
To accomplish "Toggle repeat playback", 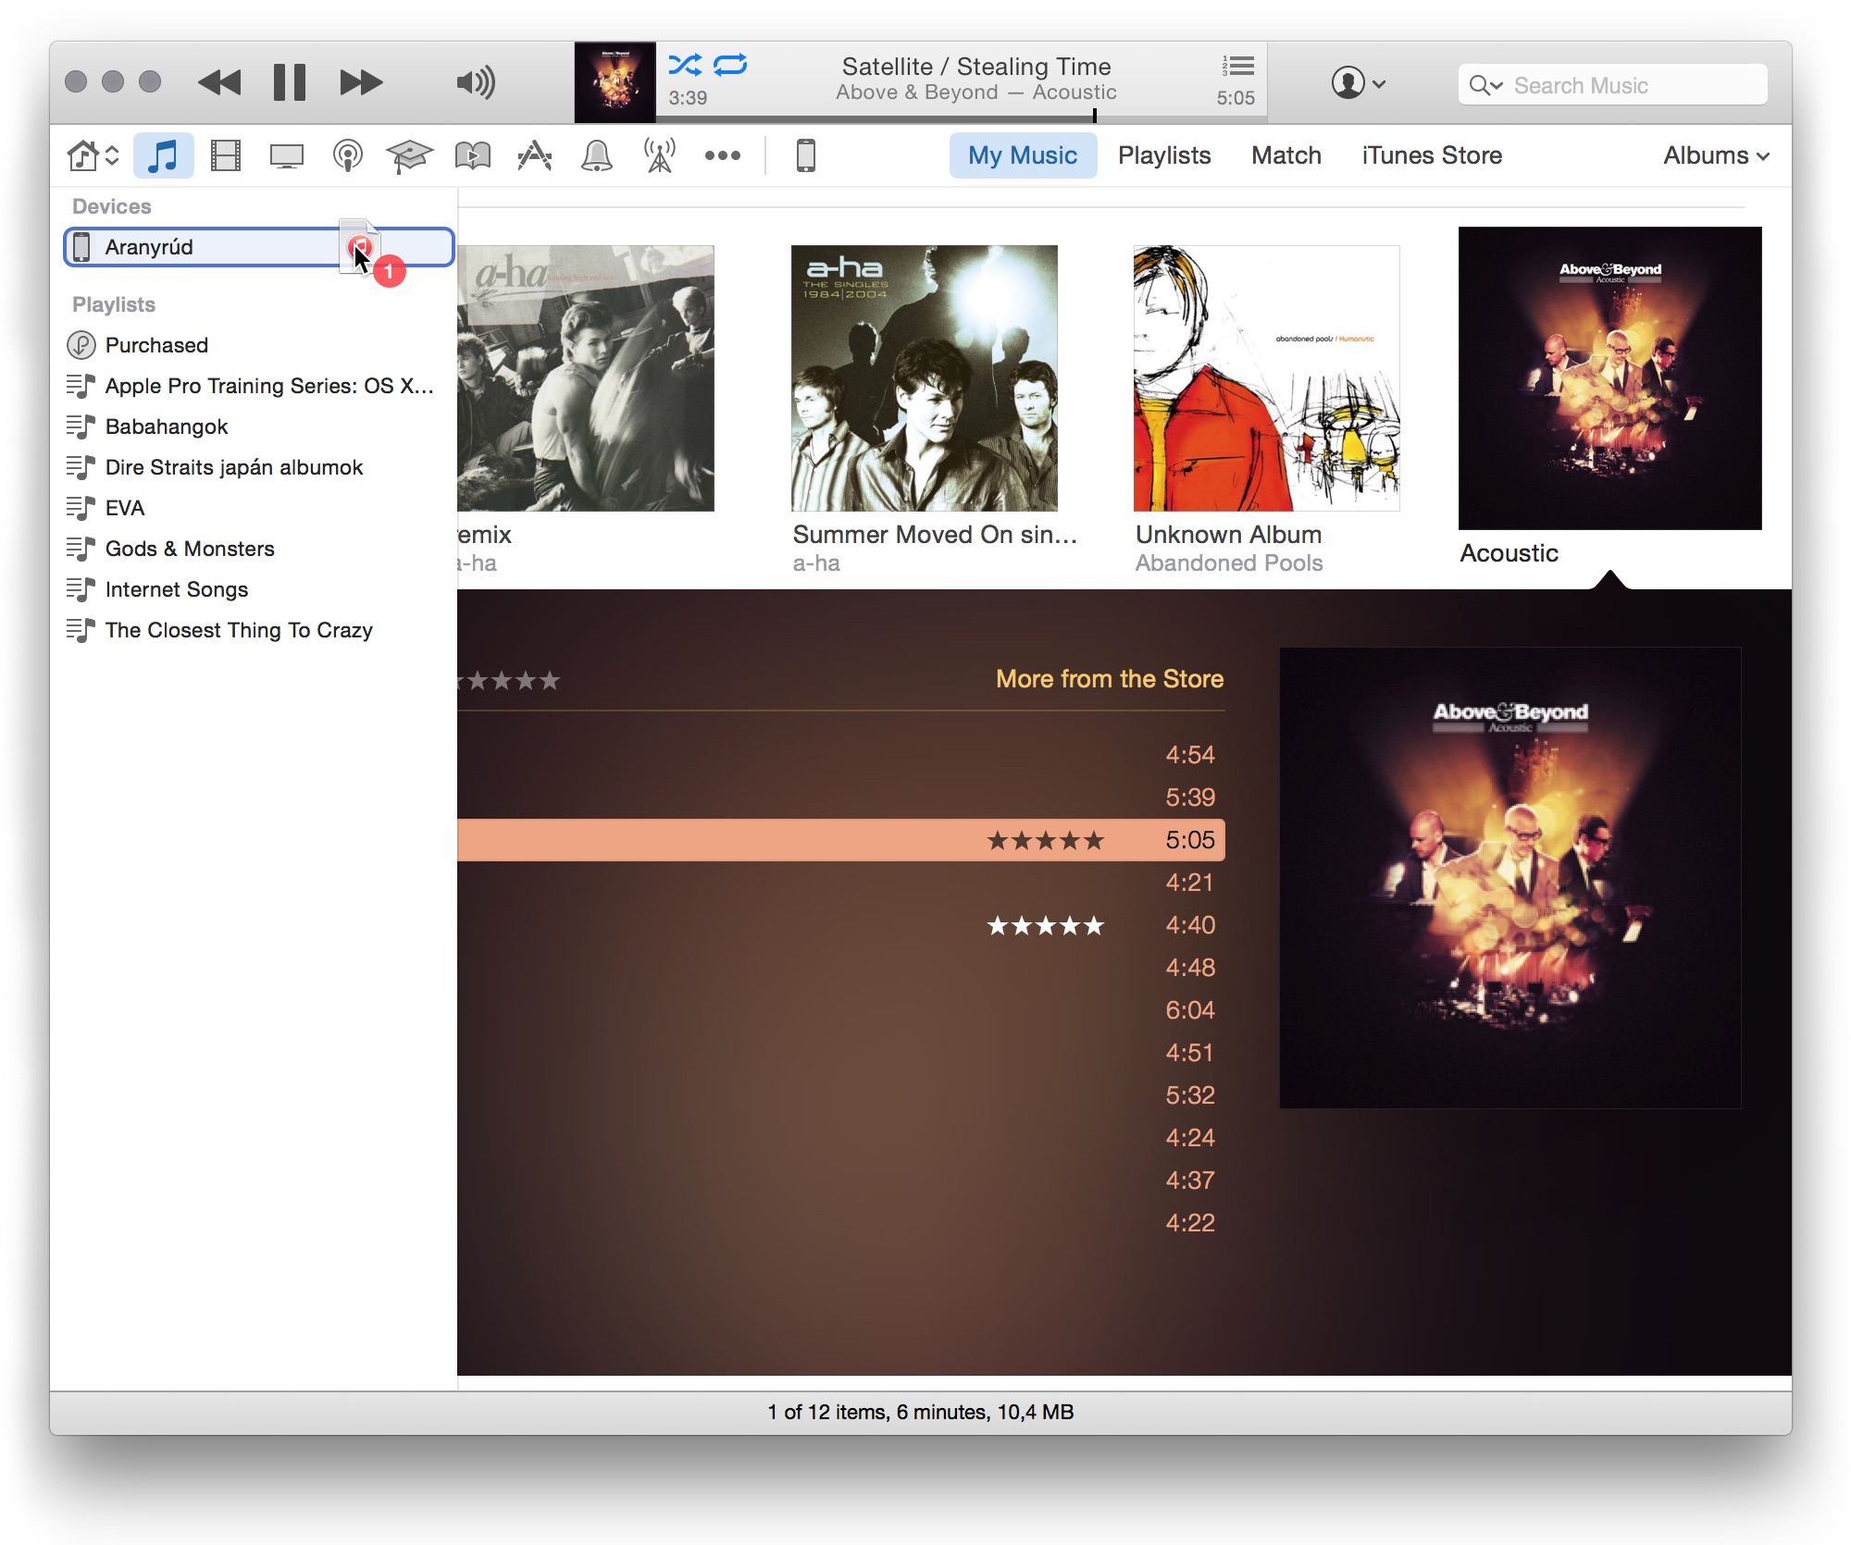I will click(730, 65).
